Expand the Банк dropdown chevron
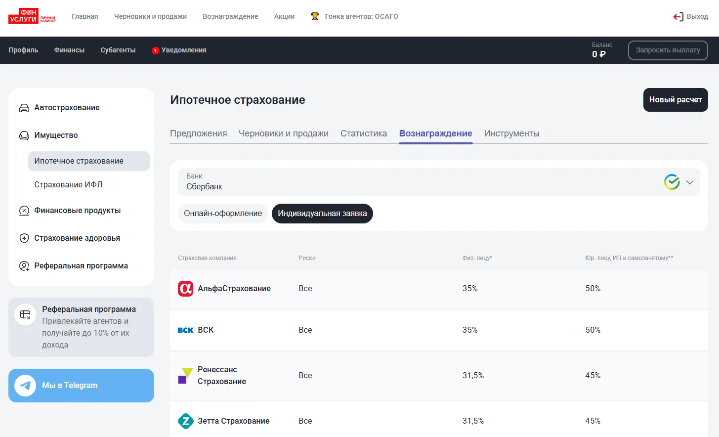This screenshot has height=437, width=719. pyautogui.click(x=690, y=182)
